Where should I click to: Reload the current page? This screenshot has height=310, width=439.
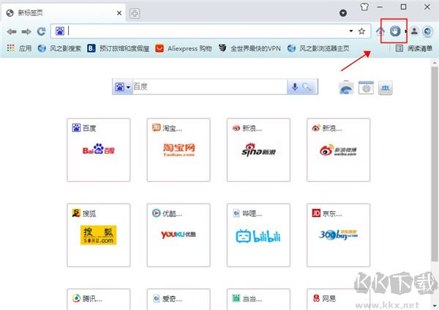click(41, 32)
